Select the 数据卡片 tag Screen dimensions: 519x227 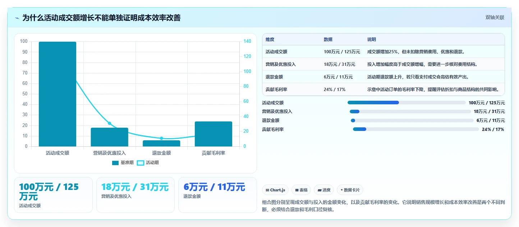[350, 190]
